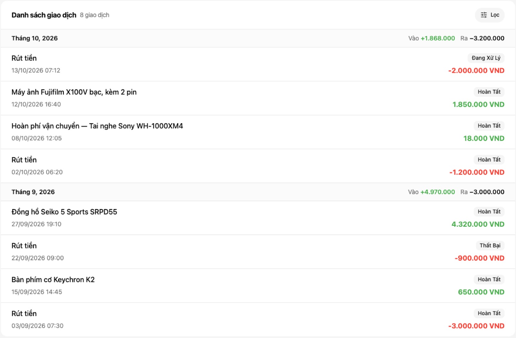Open the Bàn phím cơ Keychron K2 transaction
The image size is (516, 338).
coord(258,285)
